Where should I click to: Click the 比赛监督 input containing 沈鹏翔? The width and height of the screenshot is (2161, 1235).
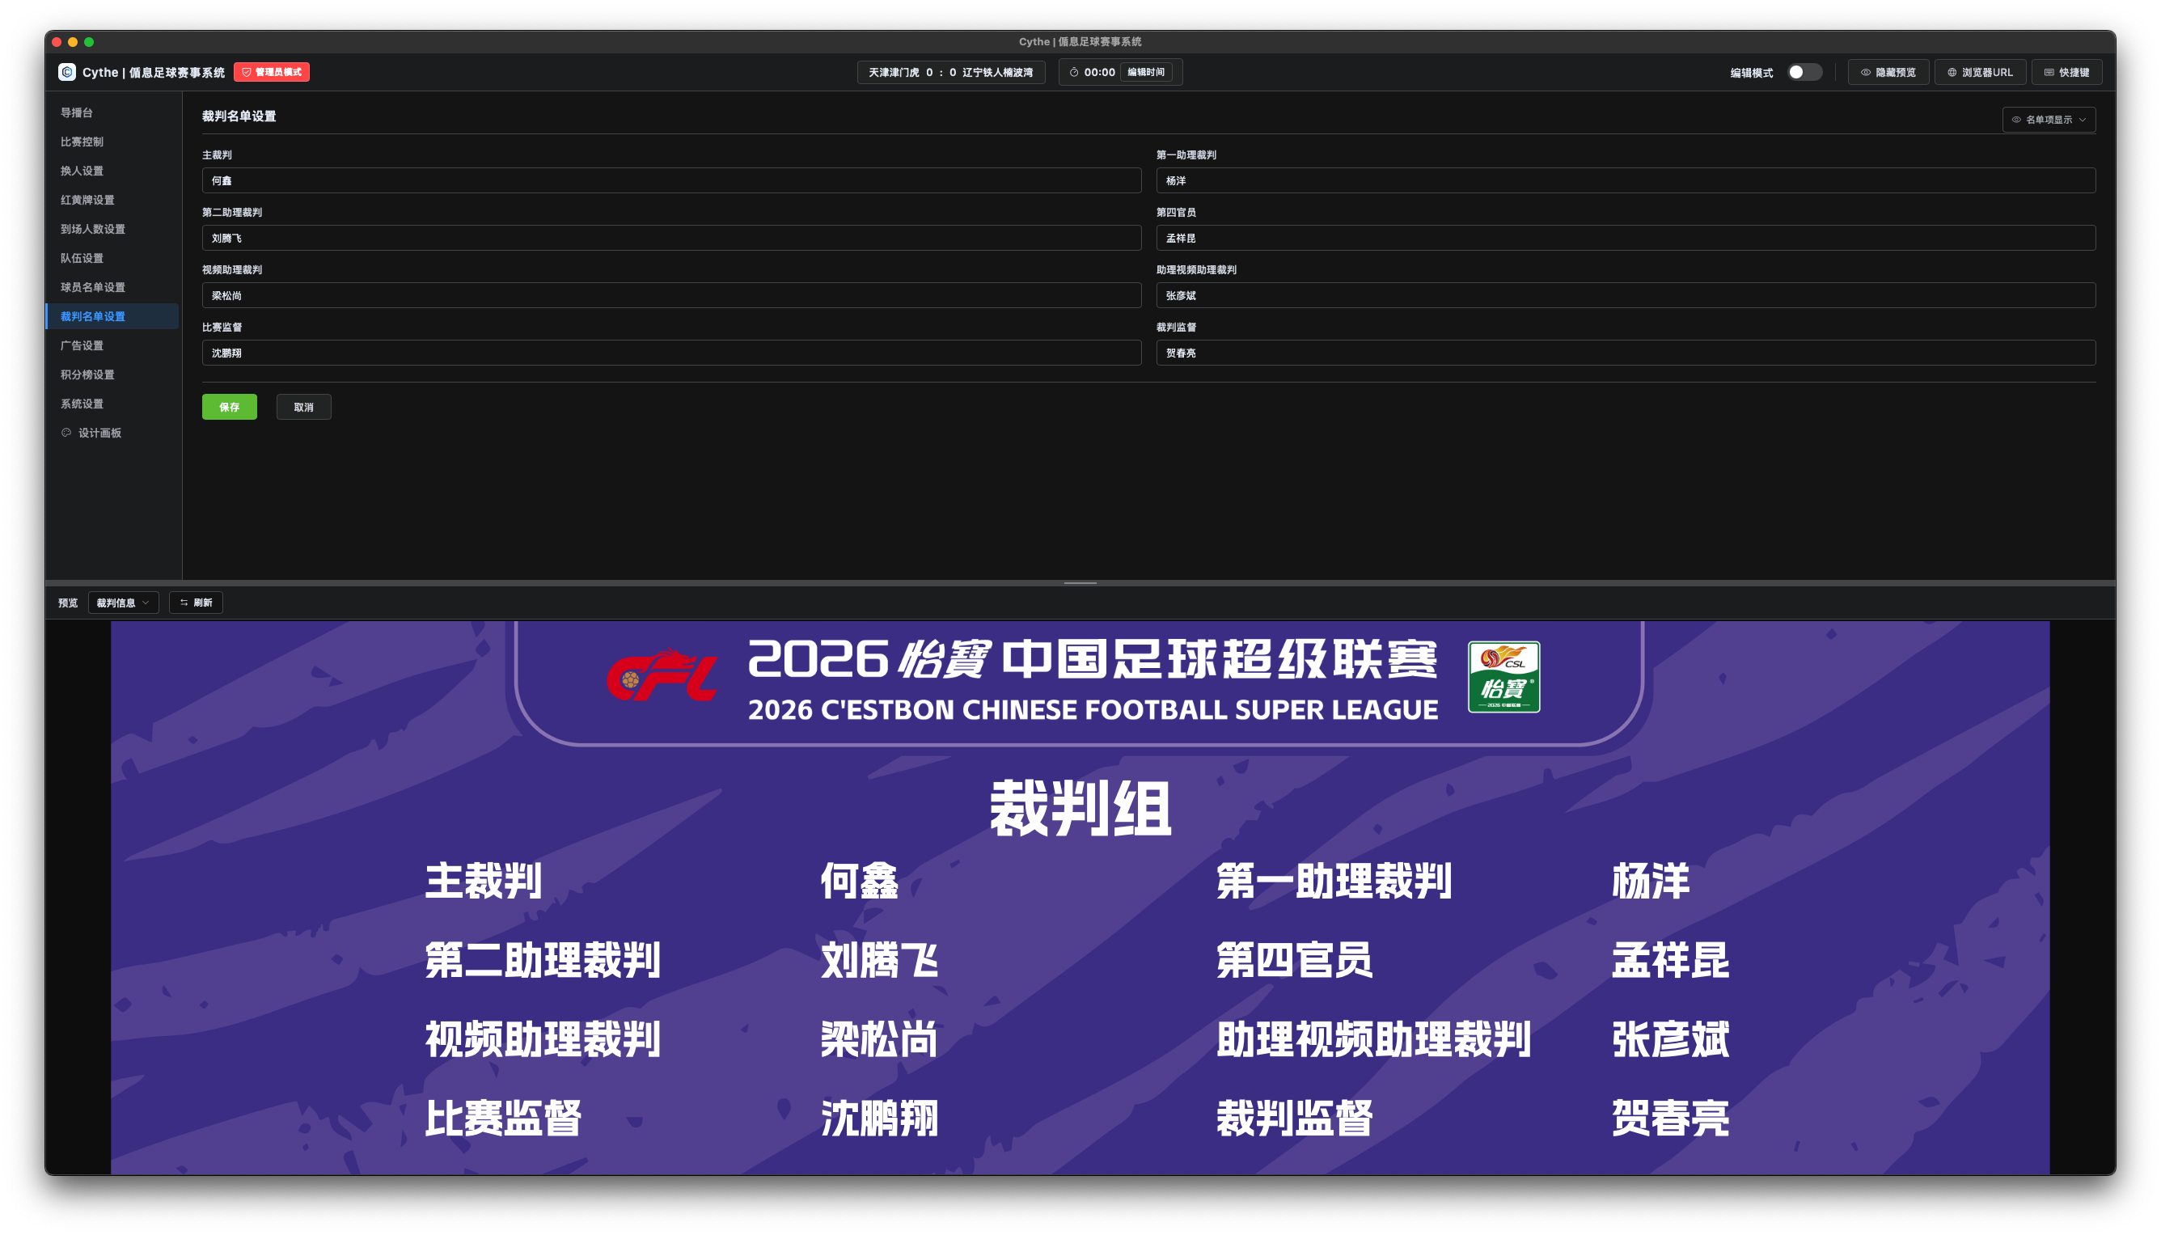click(x=670, y=353)
